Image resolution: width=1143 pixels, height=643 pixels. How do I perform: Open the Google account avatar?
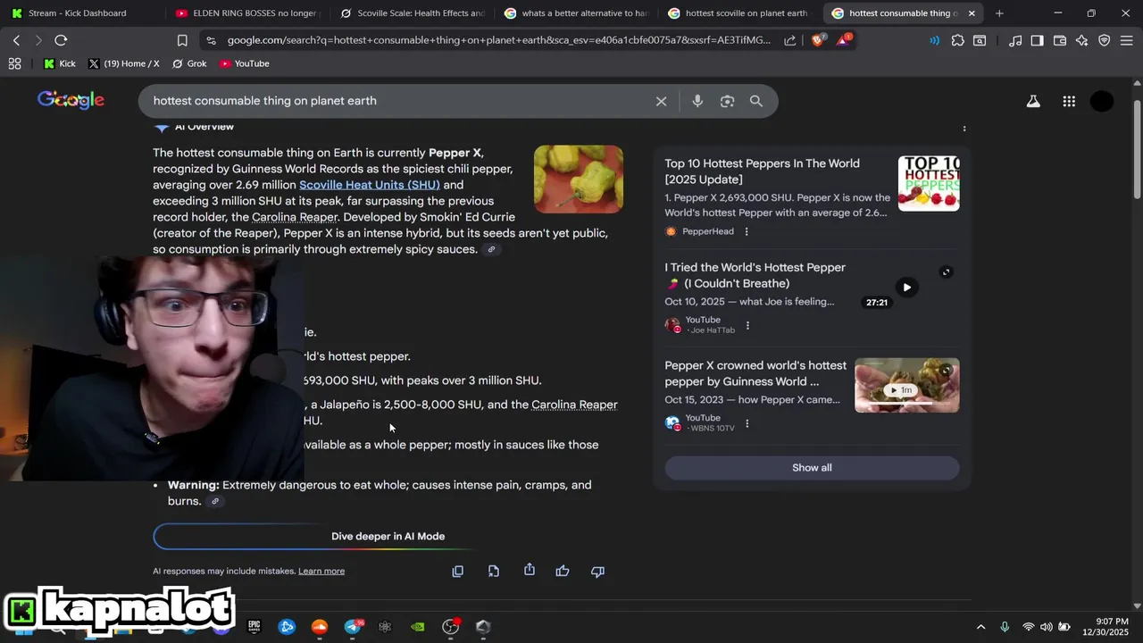[x=1102, y=101]
